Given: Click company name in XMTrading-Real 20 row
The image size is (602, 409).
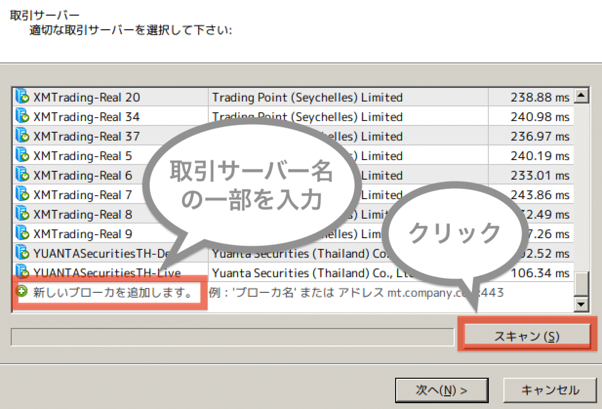Looking at the screenshot, I should click(x=307, y=97).
